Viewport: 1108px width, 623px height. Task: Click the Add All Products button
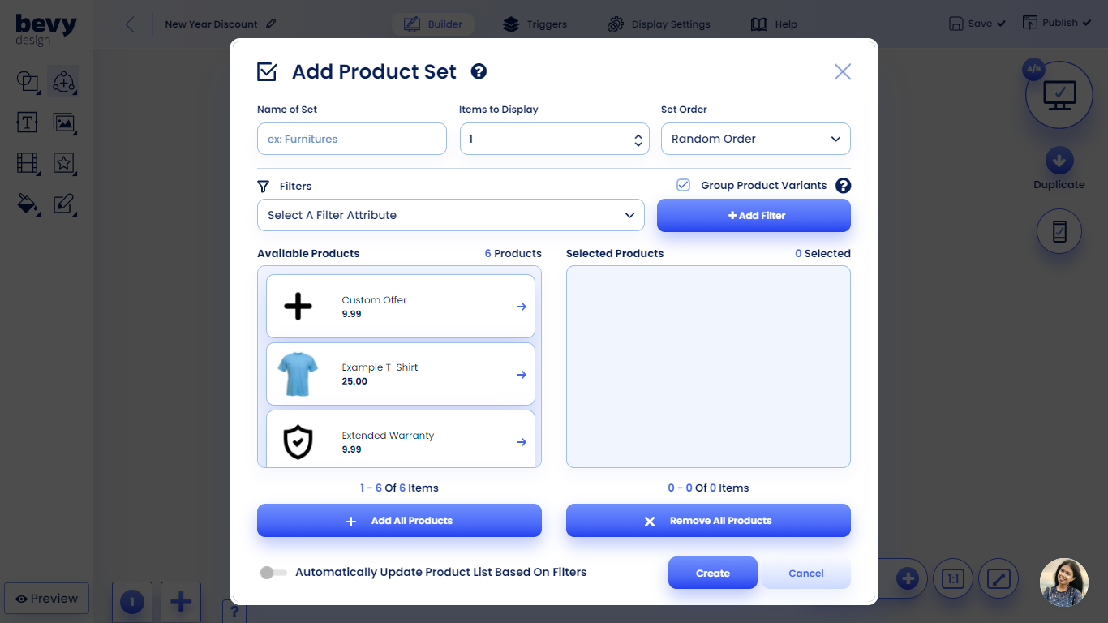point(399,520)
